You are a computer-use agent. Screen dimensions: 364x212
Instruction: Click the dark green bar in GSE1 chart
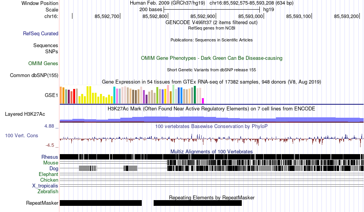195,95
